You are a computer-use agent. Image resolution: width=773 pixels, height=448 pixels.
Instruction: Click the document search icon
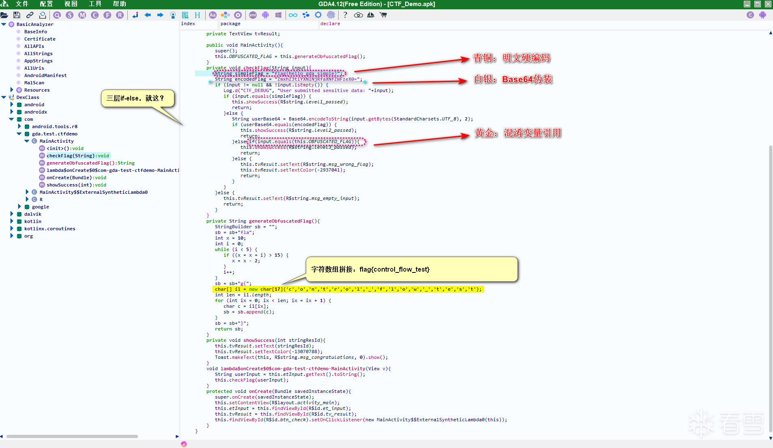(185, 15)
